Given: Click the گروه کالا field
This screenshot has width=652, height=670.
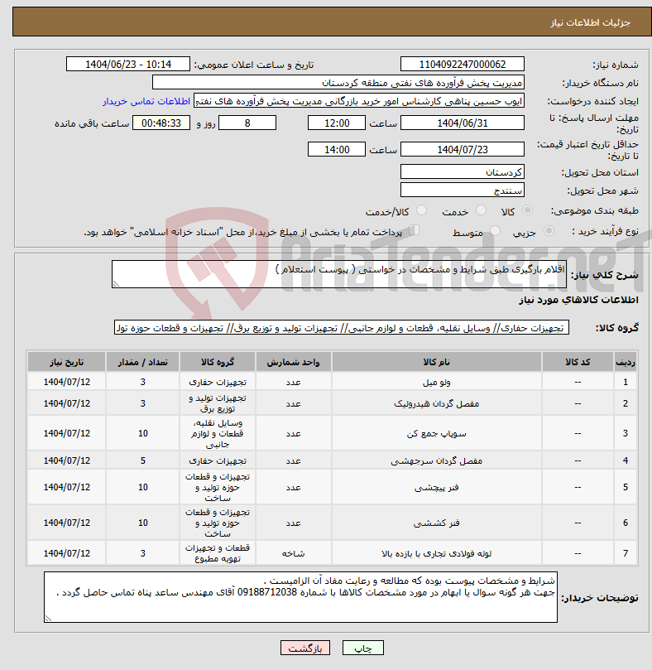Looking at the screenshot, I should (x=342, y=328).
